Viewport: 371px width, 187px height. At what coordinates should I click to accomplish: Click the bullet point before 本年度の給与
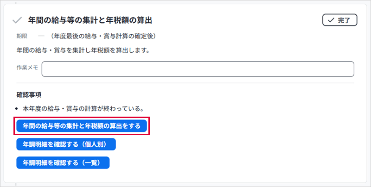coord(18,109)
